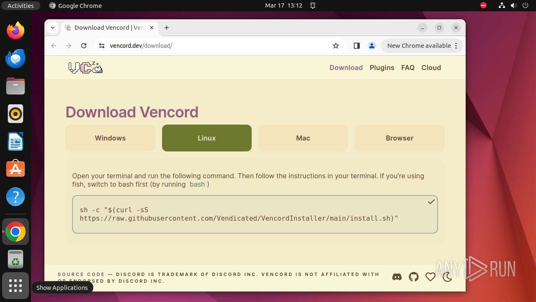Open the Files manager from the dock
Screen dimensions: 536x302
(15, 86)
